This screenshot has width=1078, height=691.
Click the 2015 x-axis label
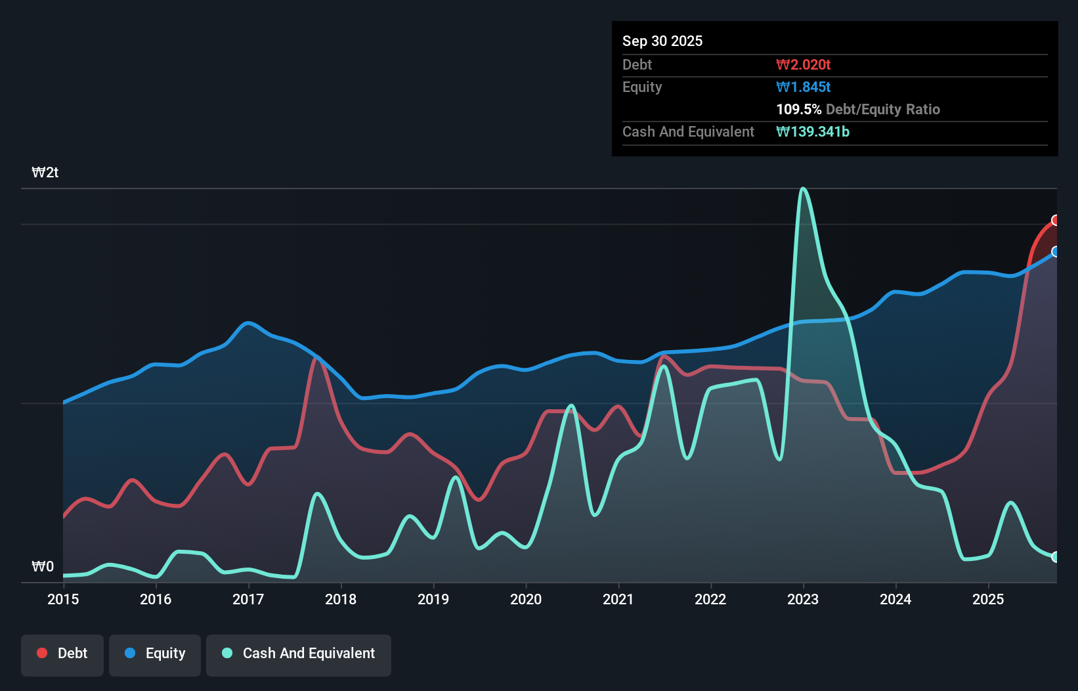pos(63,599)
